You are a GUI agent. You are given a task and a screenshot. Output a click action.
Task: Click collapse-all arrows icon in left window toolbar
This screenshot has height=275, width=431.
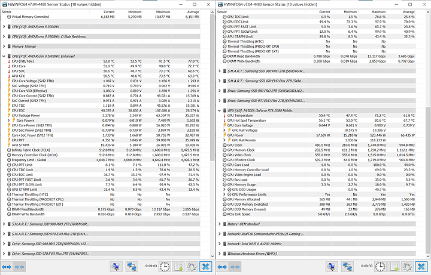click(x=19, y=267)
